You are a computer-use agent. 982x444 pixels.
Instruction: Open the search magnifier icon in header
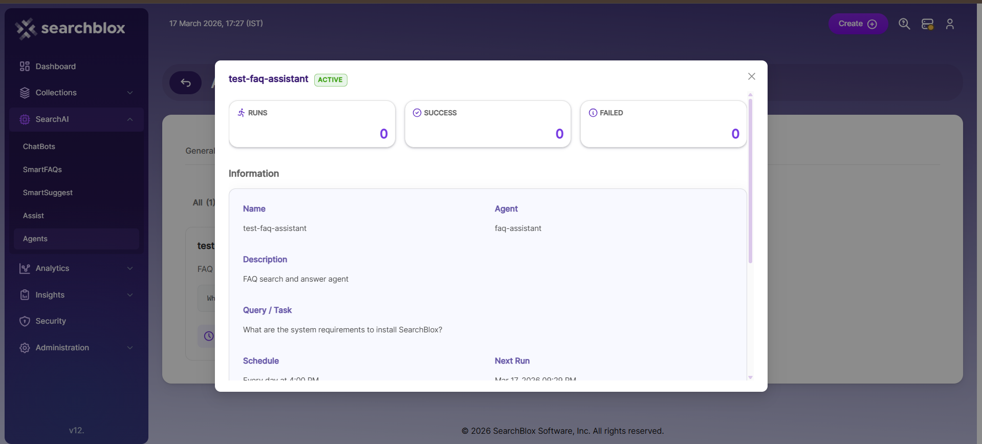pyautogui.click(x=904, y=24)
